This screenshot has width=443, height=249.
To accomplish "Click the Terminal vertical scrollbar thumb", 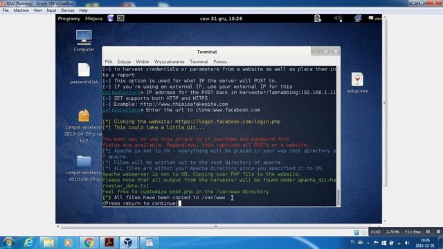I will pyautogui.click(x=338, y=197).
